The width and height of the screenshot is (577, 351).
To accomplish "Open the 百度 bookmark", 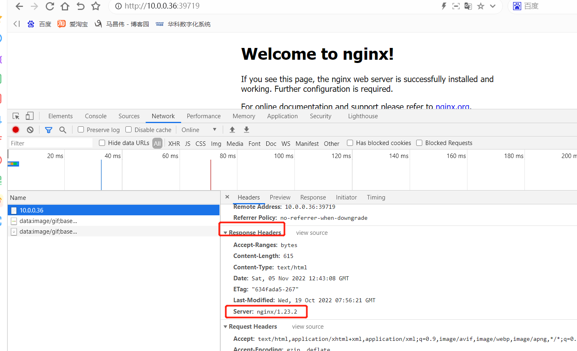I will point(39,24).
